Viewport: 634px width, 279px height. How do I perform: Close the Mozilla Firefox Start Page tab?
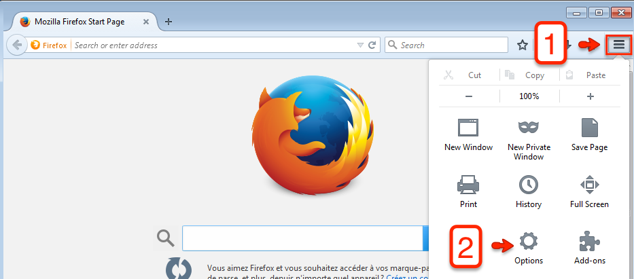[146, 22]
